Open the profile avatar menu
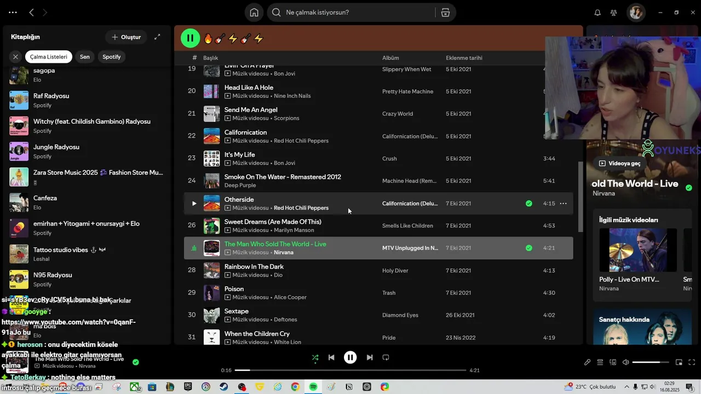The height and width of the screenshot is (394, 701). (x=636, y=13)
